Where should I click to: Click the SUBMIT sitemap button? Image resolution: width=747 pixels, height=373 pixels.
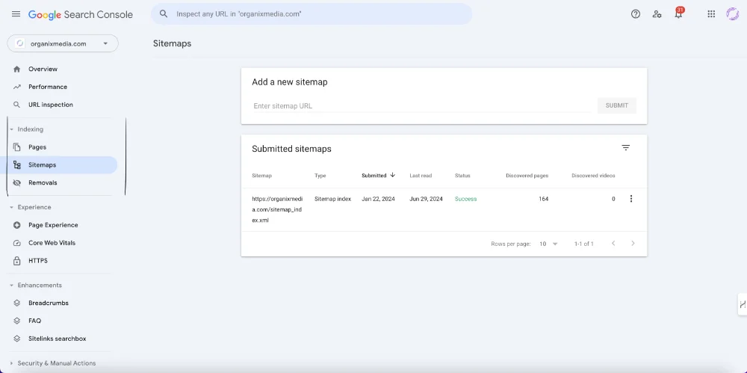click(x=616, y=105)
